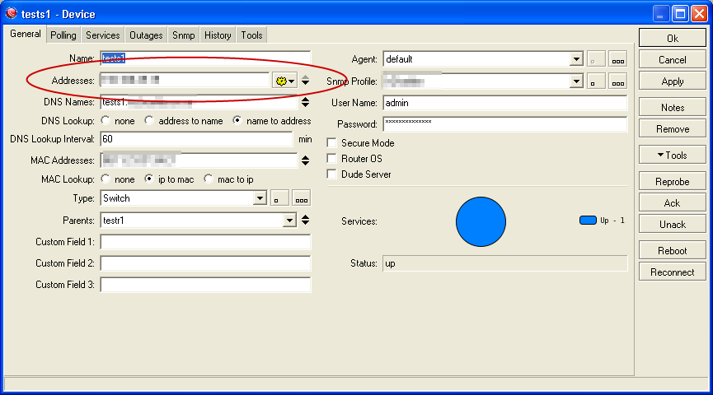
Task: Select DNS Lookup none option
Action: (x=106, y=120)
